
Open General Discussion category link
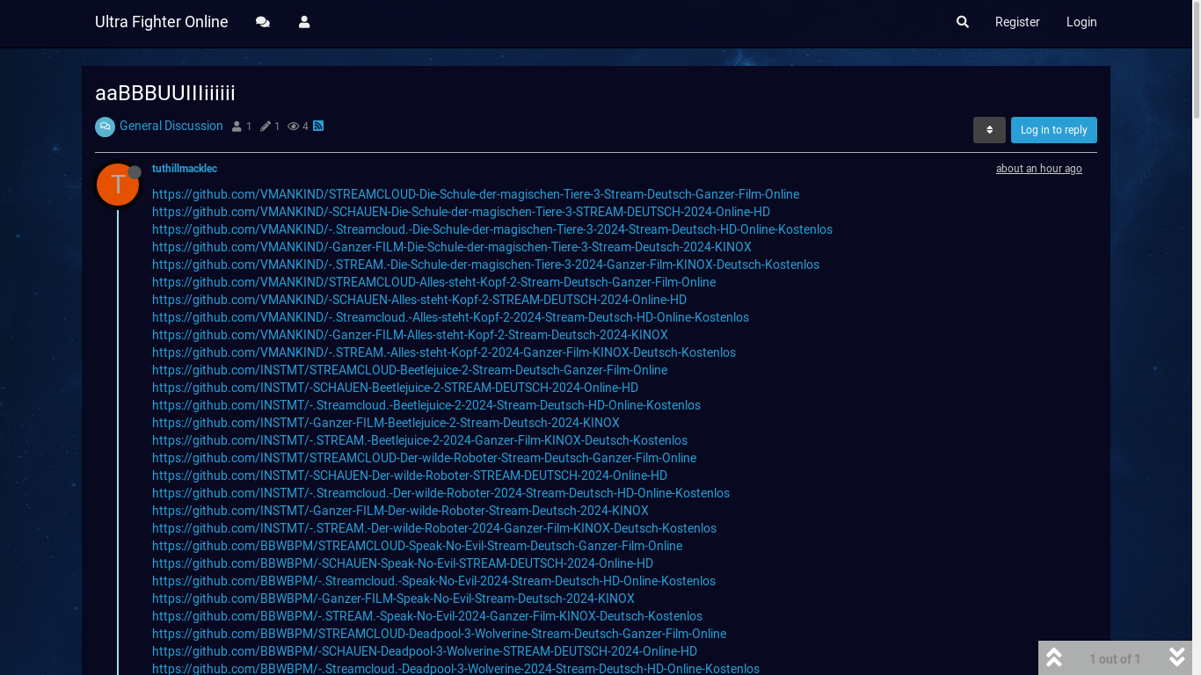pyautogui.click(x=171, y=126)
